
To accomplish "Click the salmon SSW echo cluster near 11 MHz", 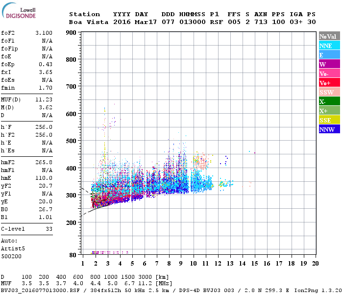I will tap(201, 162).
